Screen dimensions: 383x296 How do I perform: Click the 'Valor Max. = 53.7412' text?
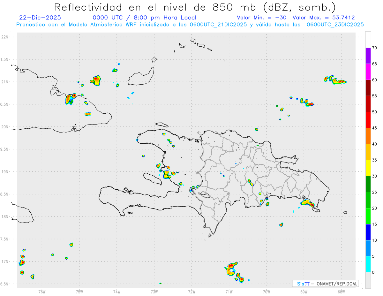point(324,18)
